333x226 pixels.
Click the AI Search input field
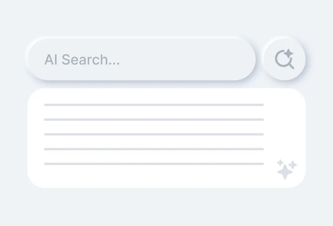(141, 59)
